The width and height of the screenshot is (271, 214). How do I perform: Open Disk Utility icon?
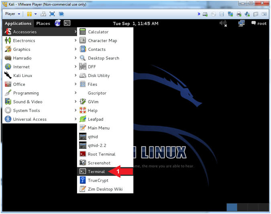pyautogui.click(x=83, y=75)
